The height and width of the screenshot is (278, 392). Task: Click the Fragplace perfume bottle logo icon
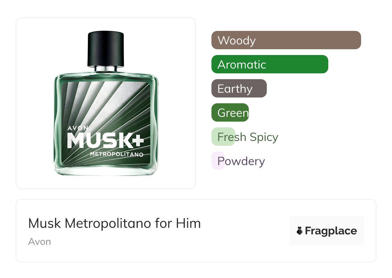(x=300, y=231)
